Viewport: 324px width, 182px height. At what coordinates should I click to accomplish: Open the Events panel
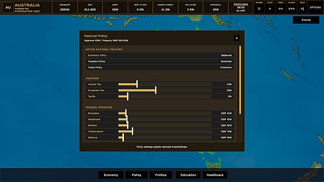pos(306,20)
